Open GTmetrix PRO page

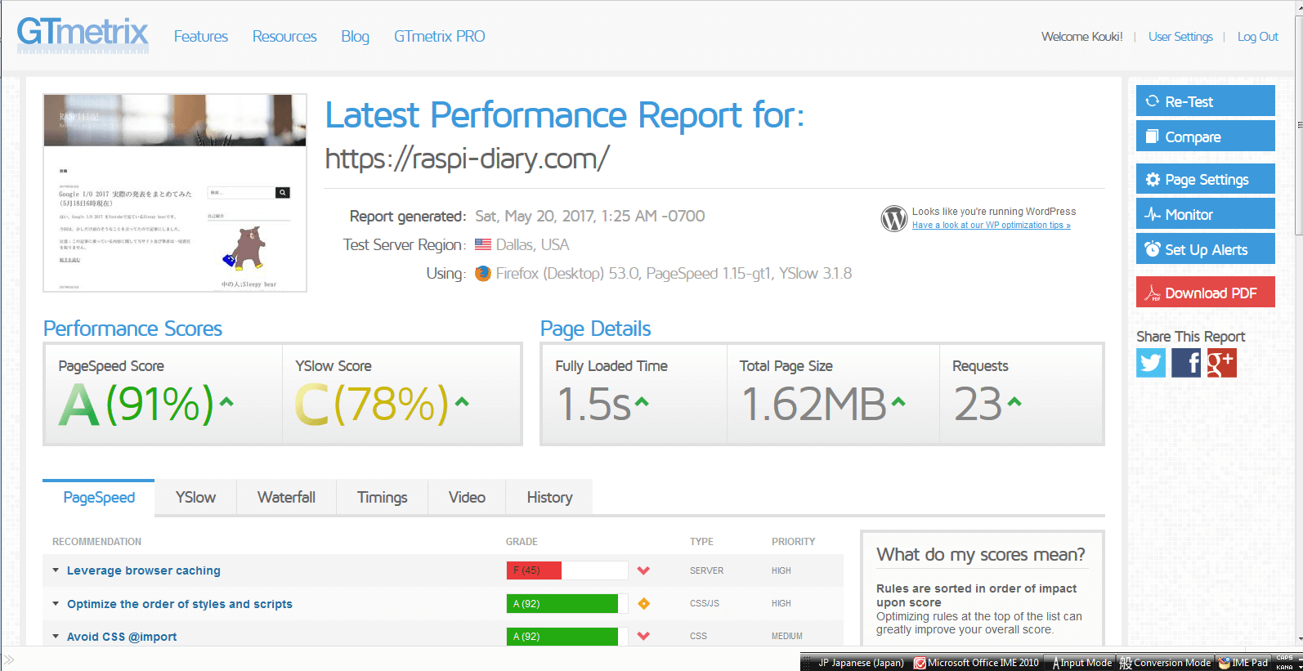[x=439, y=37]
